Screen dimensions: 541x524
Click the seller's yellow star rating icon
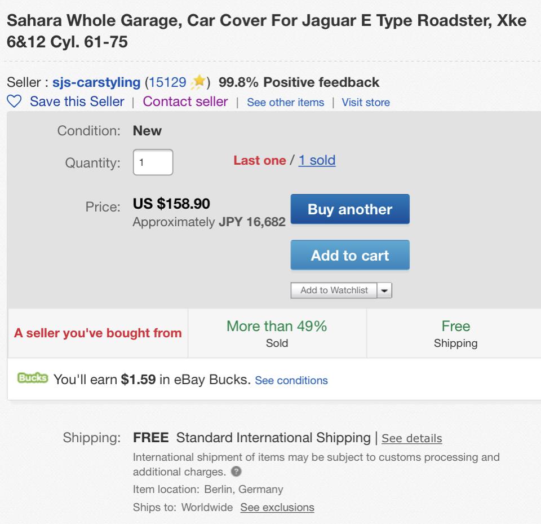(x=198, y=82)
